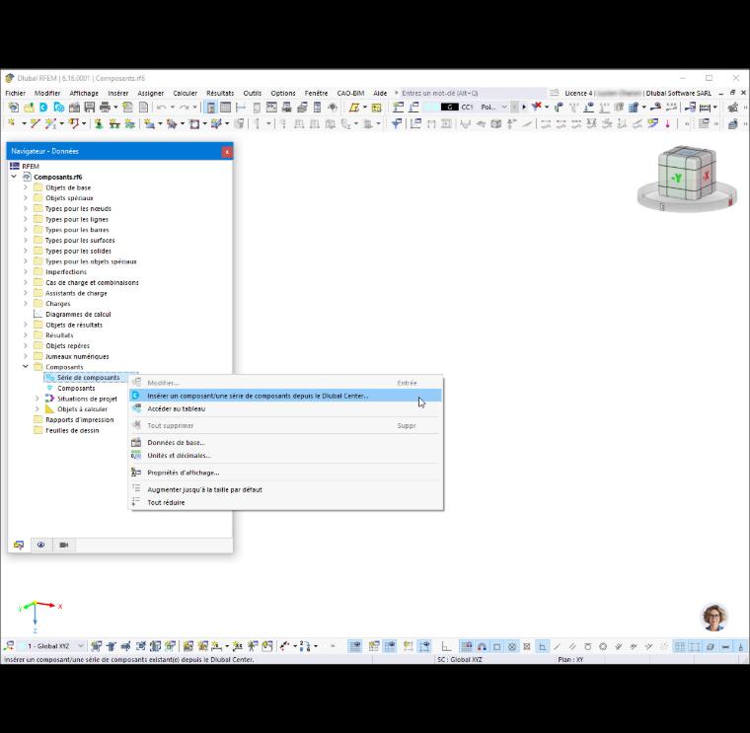Close the Navigateur - Données panel
This screenshot has height=733, width=750.
[227, 152]
